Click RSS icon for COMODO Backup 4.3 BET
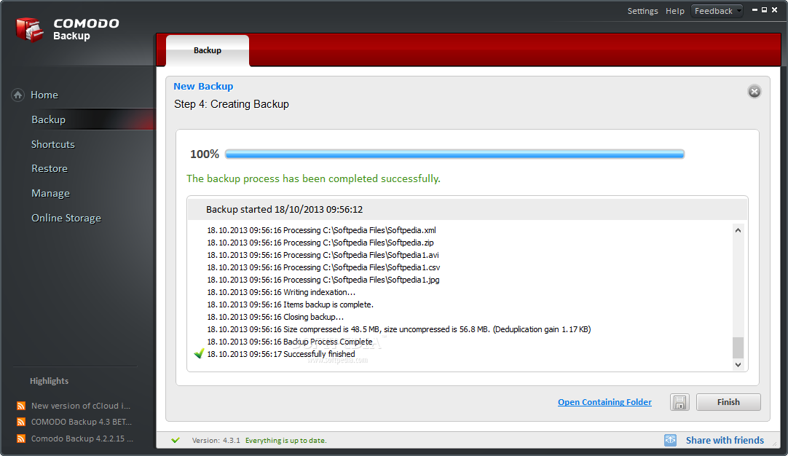Image resolution: width=788 pixels, height=456 pixels. coord(21,422)
